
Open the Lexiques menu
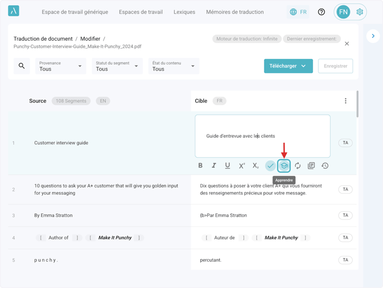click(184, 12)
